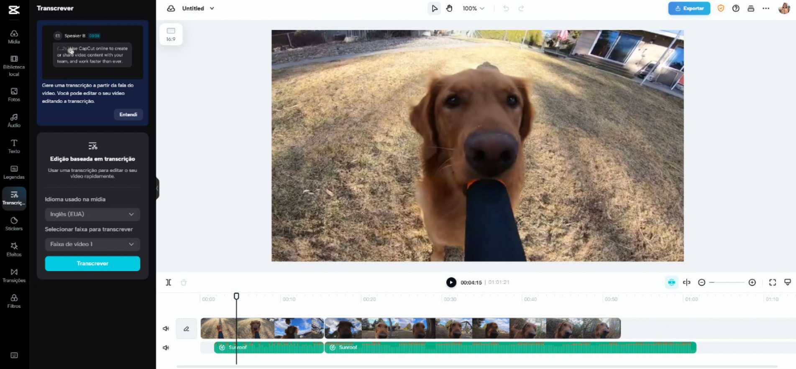Click the Transcrever button

tap(92, 264)
